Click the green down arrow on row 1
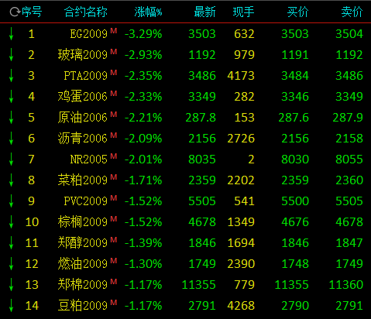 [11, 34]
